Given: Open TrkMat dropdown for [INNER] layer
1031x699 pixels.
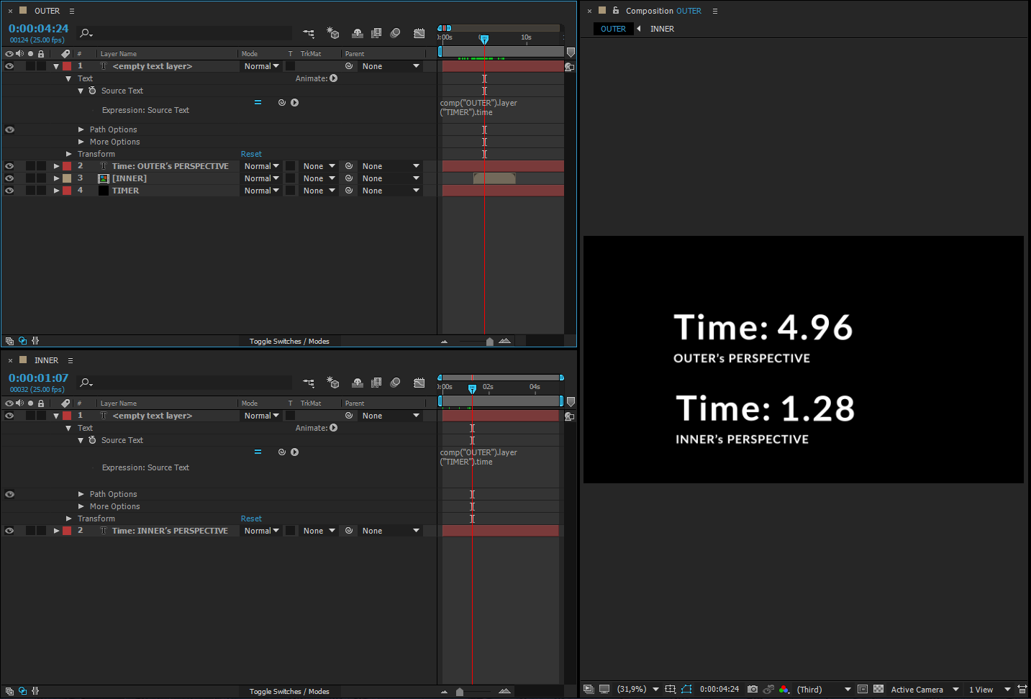Looking at the screenshot, I should pyautogui.click(x=319, y=178).
